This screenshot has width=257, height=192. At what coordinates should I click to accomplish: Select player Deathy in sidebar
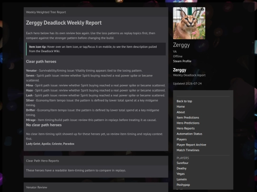(181, 168)
